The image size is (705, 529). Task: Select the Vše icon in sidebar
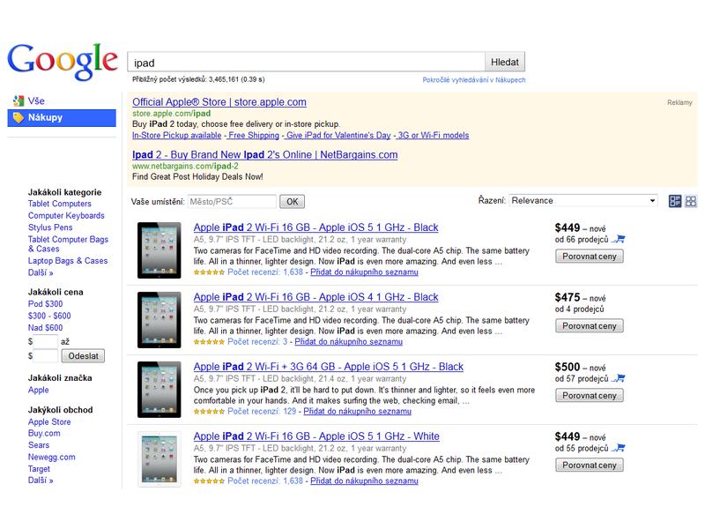18,101
